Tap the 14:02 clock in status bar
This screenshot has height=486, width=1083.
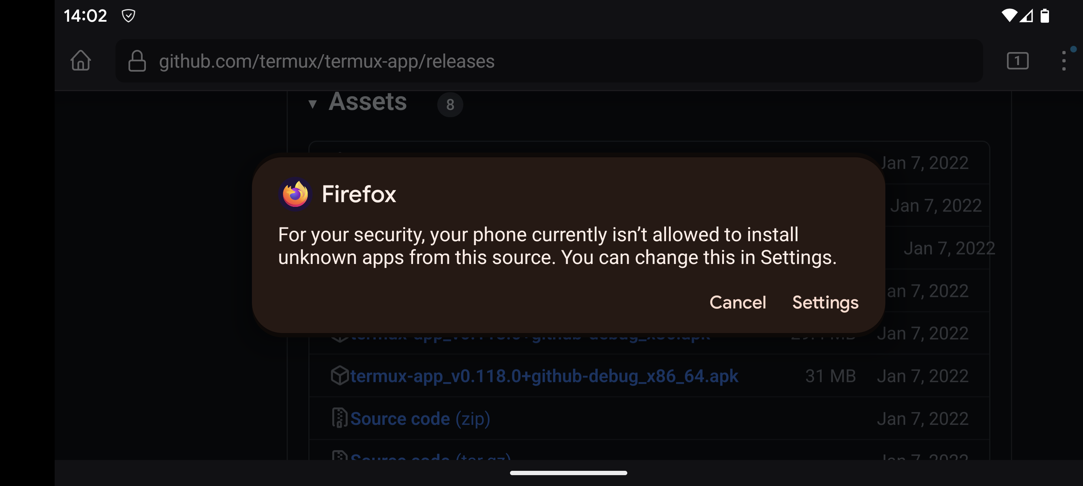coord(85,16)
